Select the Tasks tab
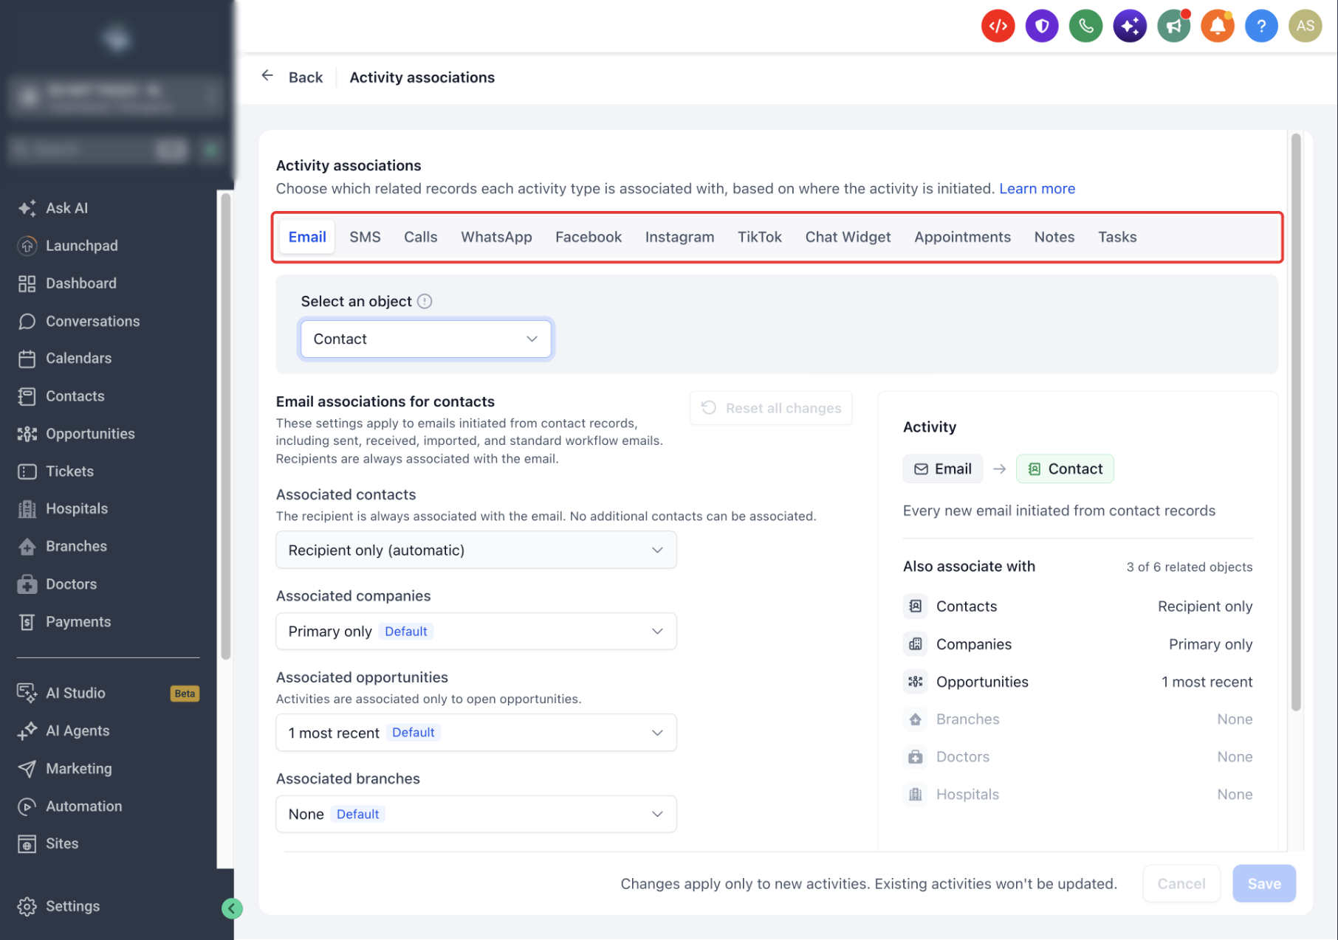This screenshot has width=1338, height=940. pos(1117,237)
